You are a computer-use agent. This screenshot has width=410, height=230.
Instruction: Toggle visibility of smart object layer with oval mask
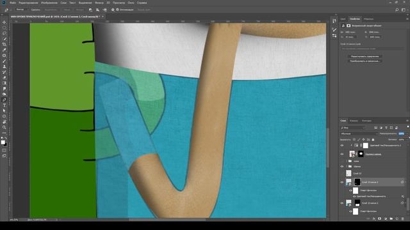point(342,154)
